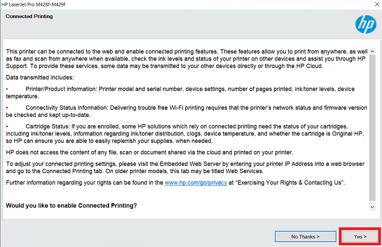The image size is (382, 247).
Task: Click the HP logo icon
Action: pyautogui.click(x=366, y=25)
